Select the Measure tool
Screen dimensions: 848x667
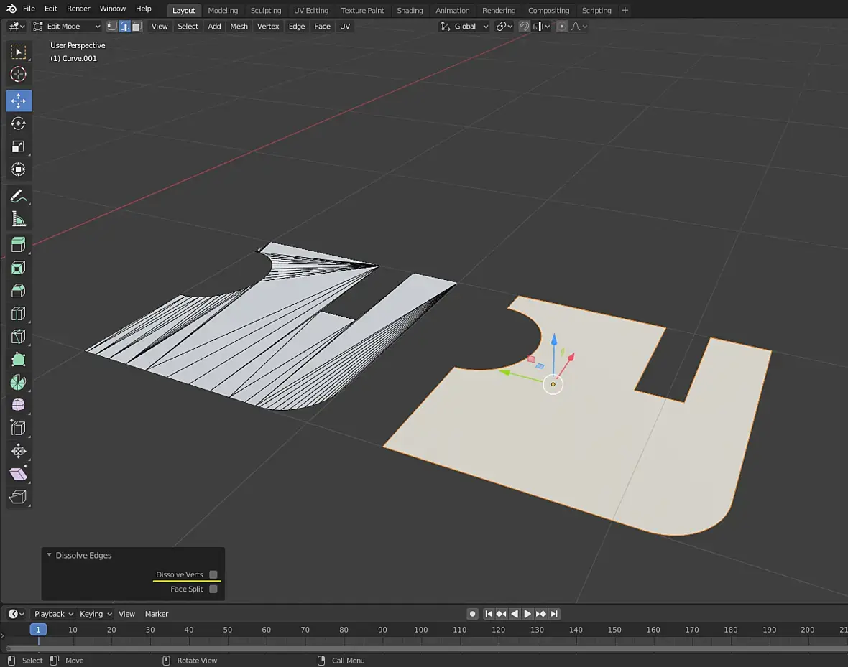tap(19, 220)
